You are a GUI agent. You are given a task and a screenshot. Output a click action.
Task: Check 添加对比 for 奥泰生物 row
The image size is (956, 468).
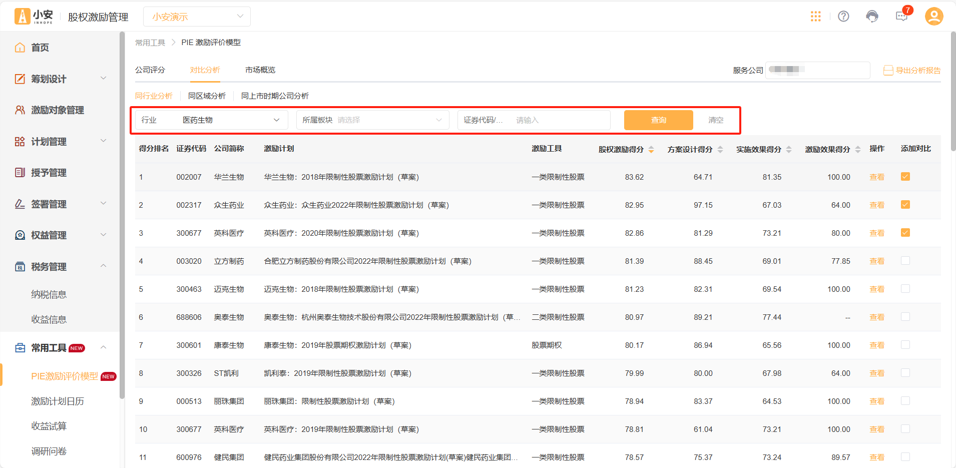point(905,317)
